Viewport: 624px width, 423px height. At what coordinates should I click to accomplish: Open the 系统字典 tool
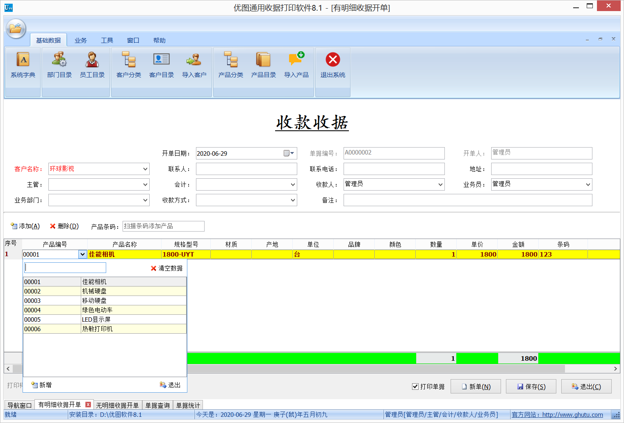23,66
